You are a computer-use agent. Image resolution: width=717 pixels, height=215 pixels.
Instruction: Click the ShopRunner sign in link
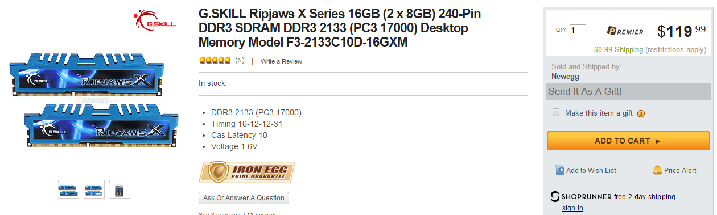point(572,208)
